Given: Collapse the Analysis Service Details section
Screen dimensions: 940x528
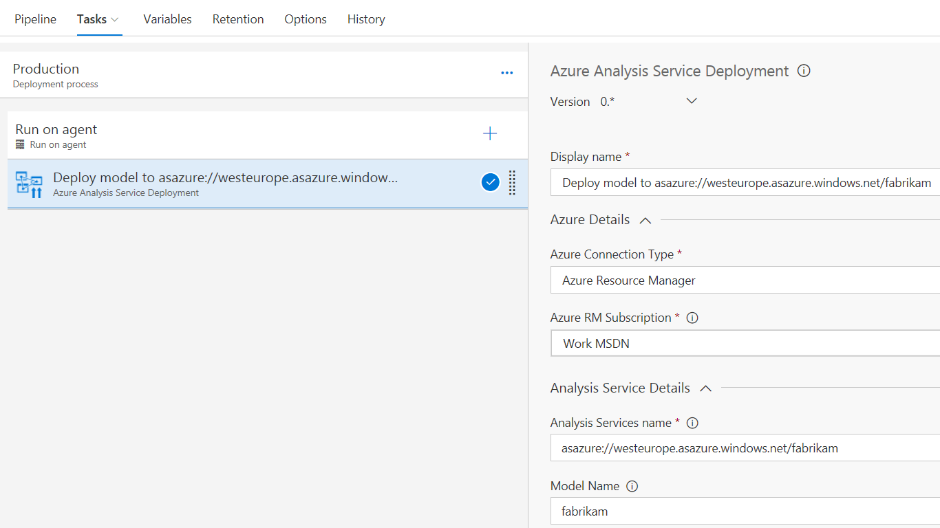Looking at the screenshot, I should click(x=705, y=388).
